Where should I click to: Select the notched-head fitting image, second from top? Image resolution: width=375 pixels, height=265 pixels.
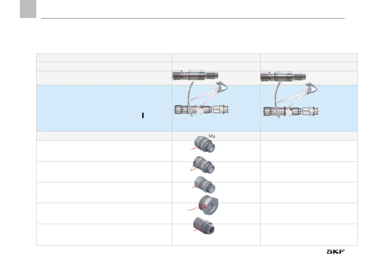tap(204, 165)
